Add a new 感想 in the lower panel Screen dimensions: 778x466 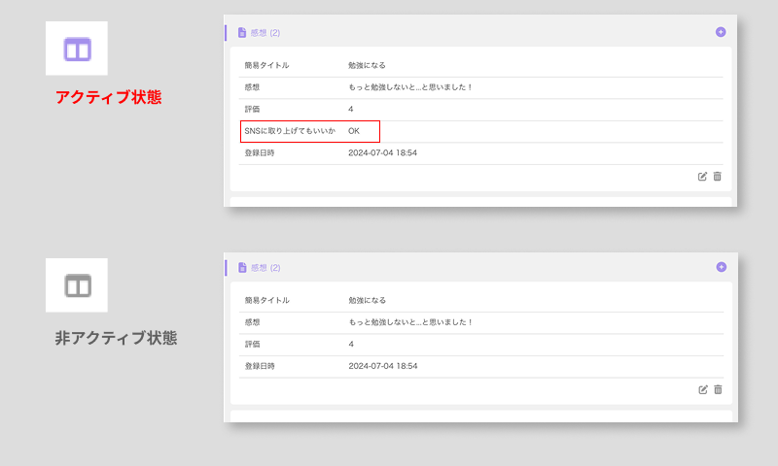click(721, 267)
